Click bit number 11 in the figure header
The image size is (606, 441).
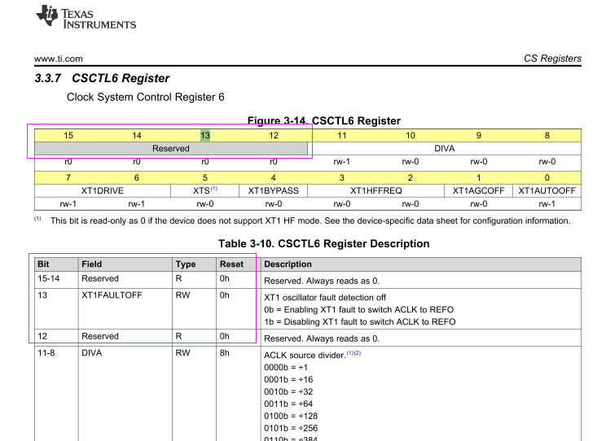tap(342, 136)
